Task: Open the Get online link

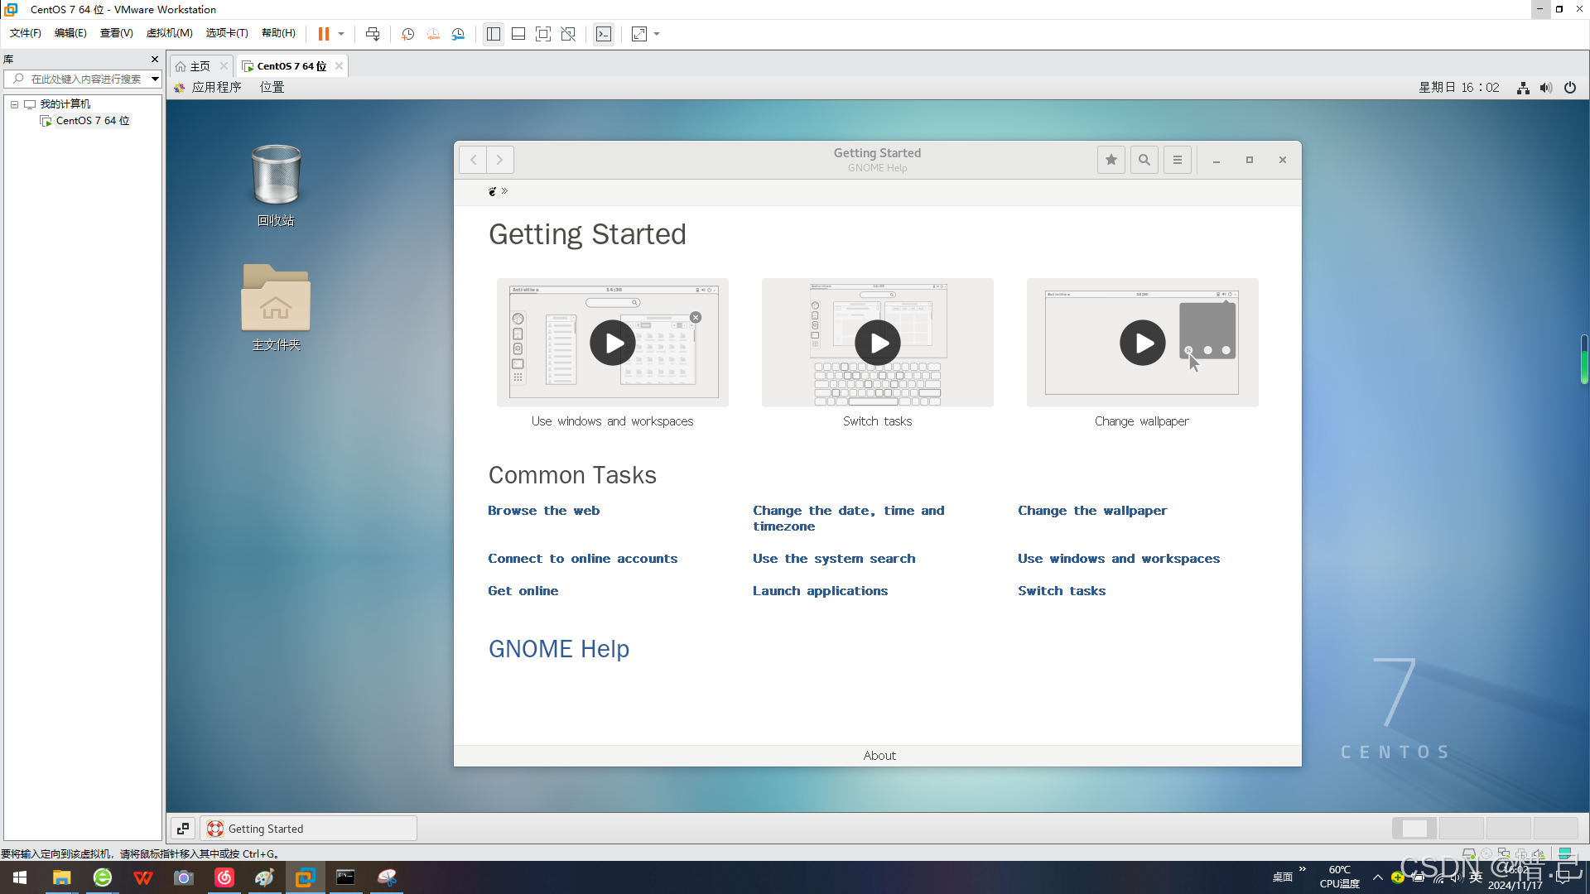Action: click(523, 591)
